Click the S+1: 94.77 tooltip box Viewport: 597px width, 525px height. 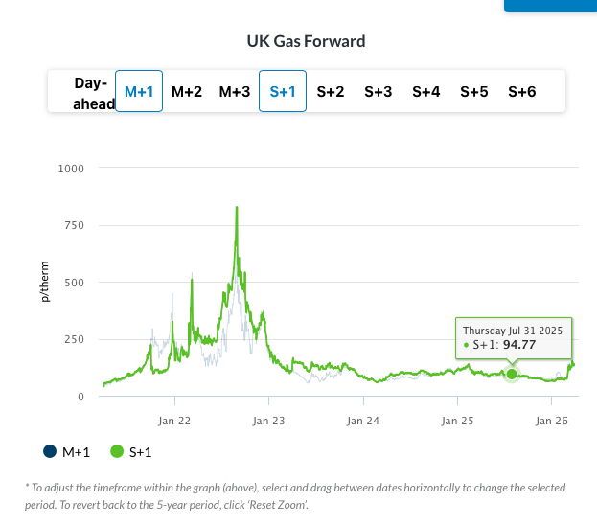[513, 336]
